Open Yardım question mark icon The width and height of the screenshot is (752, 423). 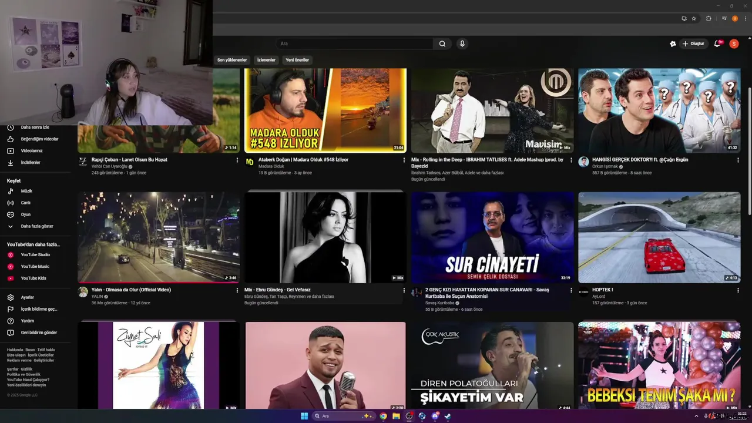[x=10, y=321]
